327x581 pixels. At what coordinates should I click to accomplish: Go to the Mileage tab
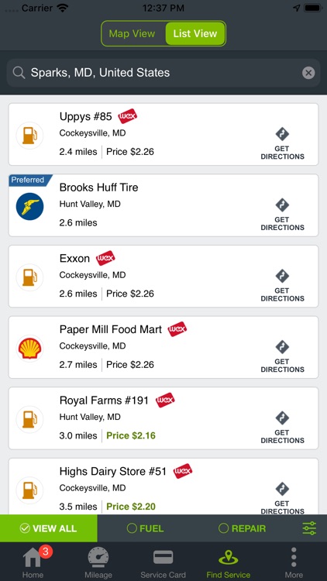(98, 562)
